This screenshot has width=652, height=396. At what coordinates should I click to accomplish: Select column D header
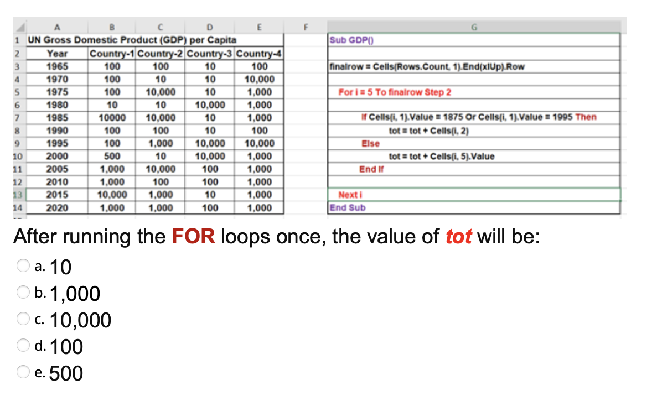[210, 28]
